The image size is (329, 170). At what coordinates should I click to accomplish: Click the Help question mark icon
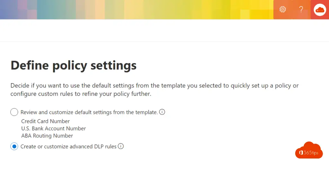pyautogui.click(x=301, y=9)
